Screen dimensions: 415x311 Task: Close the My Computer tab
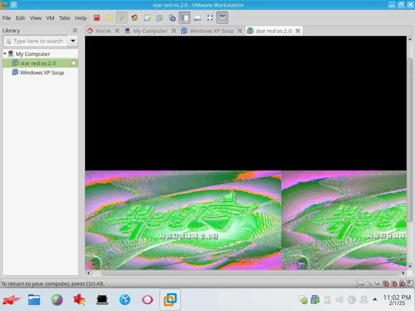(x=173, y=31)
